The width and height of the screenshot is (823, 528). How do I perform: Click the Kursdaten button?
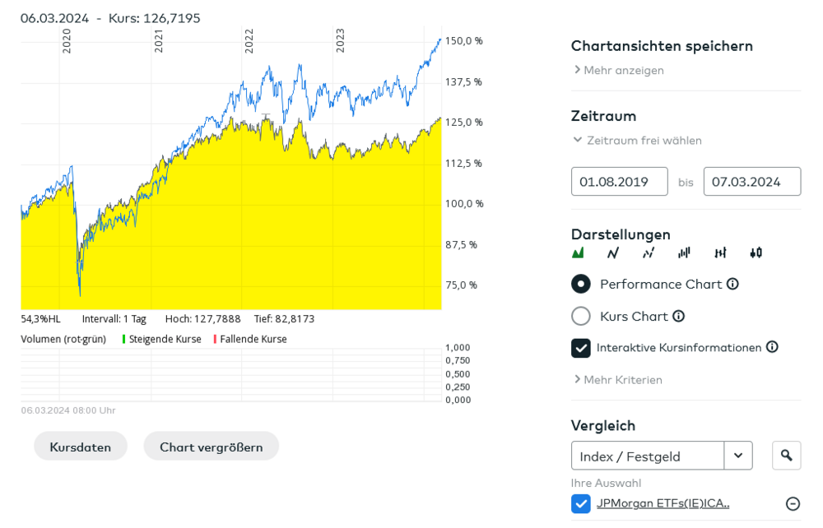pos(81,447)
